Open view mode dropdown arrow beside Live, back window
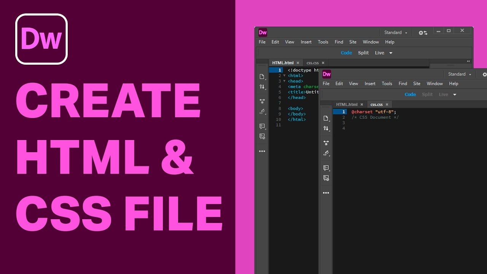The image size is (487, 274). [390, 53]
